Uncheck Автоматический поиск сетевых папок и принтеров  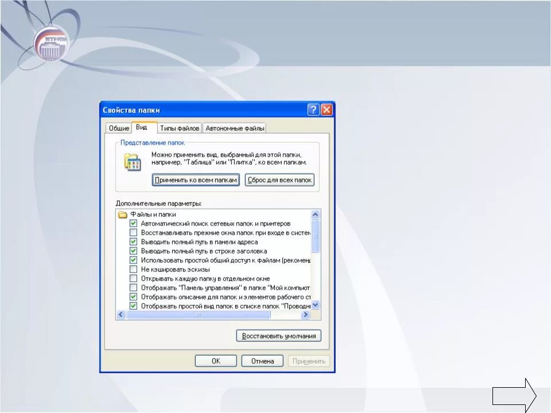tap(133, 223)
